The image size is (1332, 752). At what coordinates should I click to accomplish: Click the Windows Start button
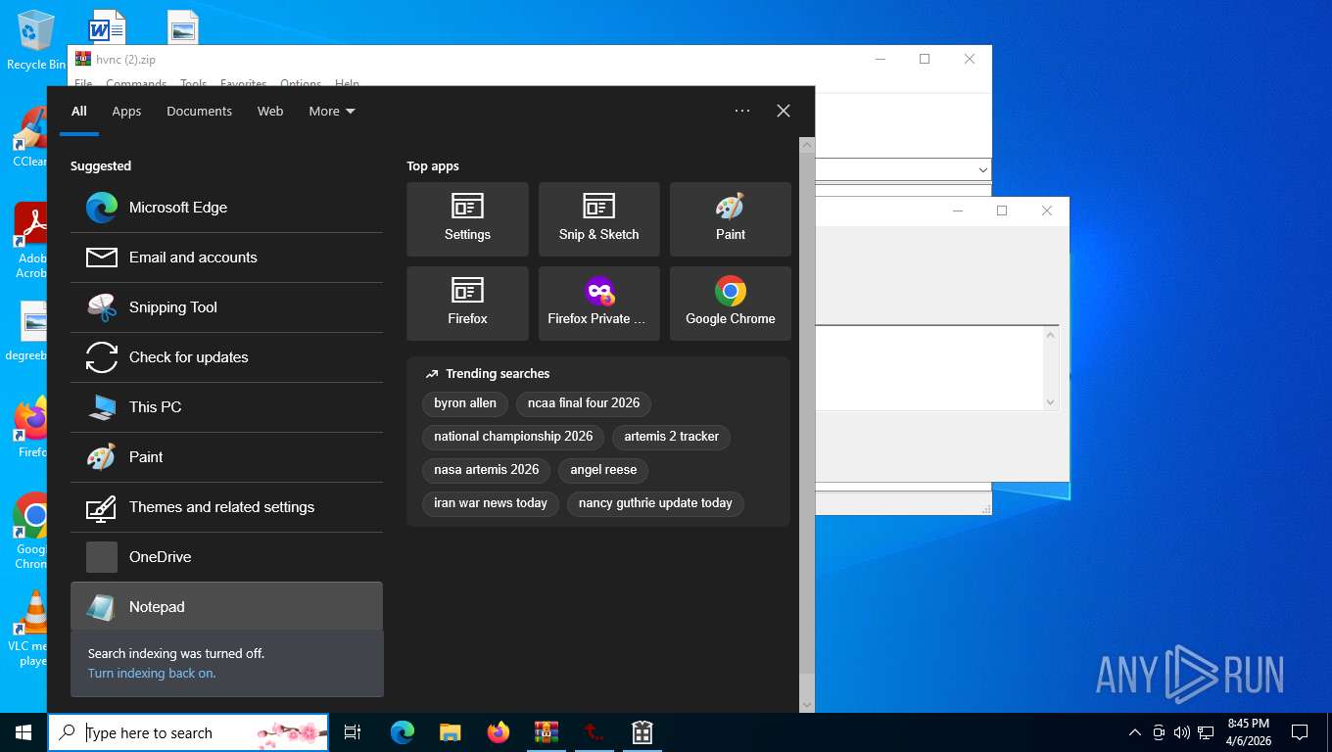pos(24,732)
